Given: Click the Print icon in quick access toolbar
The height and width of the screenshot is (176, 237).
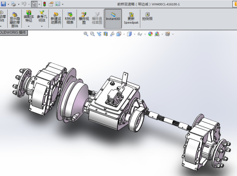Looking at the screenshot, I should coord(14,4).
